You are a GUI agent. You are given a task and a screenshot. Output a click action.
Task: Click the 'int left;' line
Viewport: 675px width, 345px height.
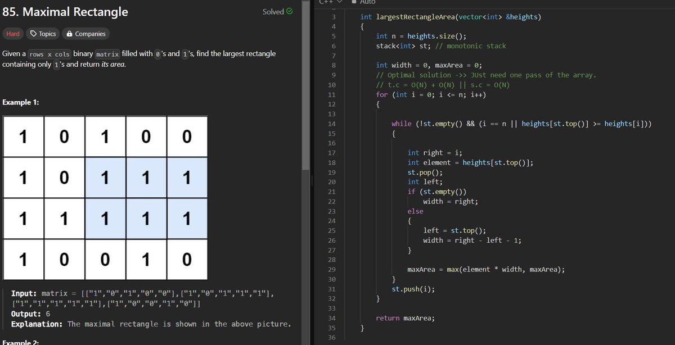pyautogui.click(x=425, y=182)
